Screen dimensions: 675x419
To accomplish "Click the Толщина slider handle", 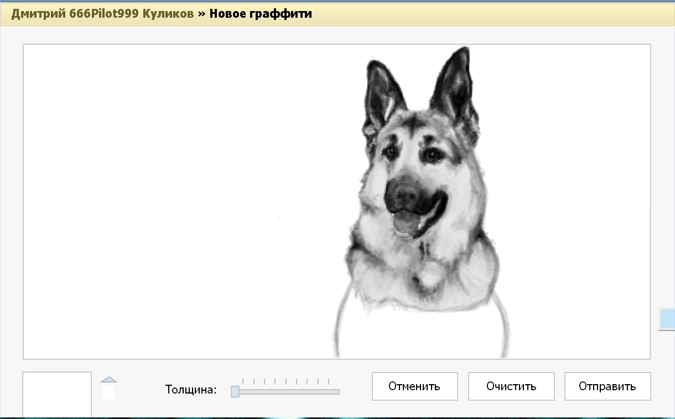I will click(235, 391).
